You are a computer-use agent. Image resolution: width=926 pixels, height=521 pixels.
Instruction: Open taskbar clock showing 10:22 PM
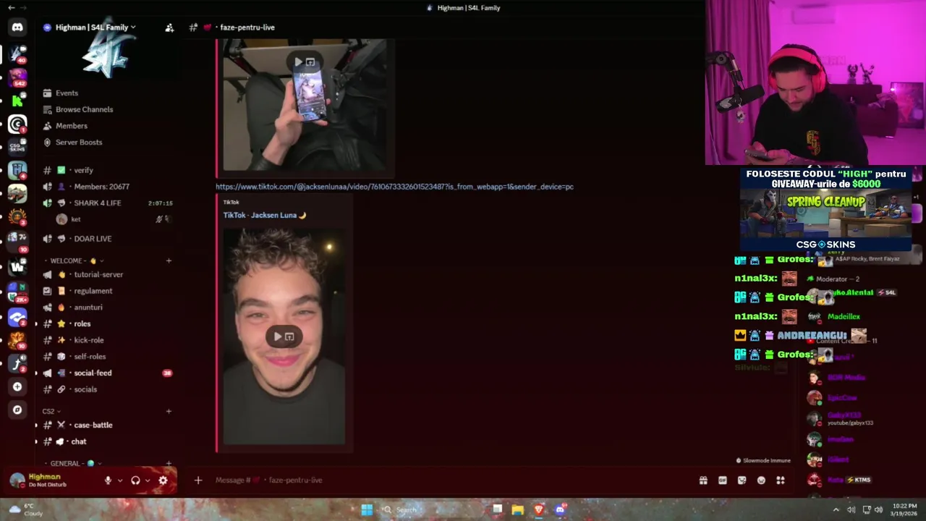pyautogui.click(x=904, y=509)
